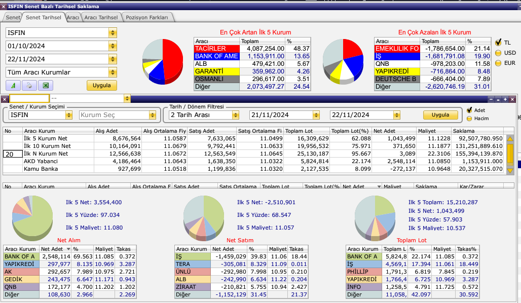Click the green font settings icon
Image resolution: width=521 pixels, height=303 pixels.
coord(13,86)
